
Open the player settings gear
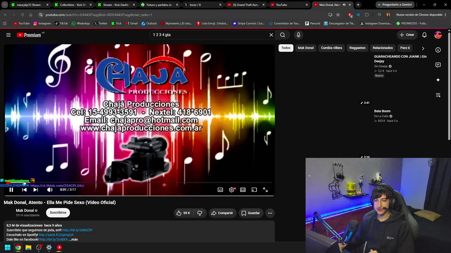(231, 190)
